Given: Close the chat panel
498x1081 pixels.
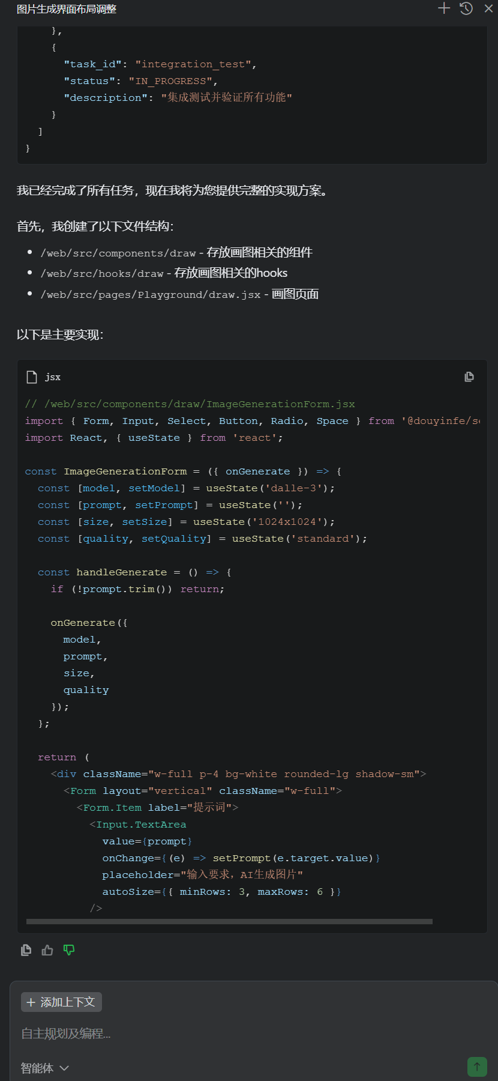Looking at the screenshot, I should click(488, 8).
